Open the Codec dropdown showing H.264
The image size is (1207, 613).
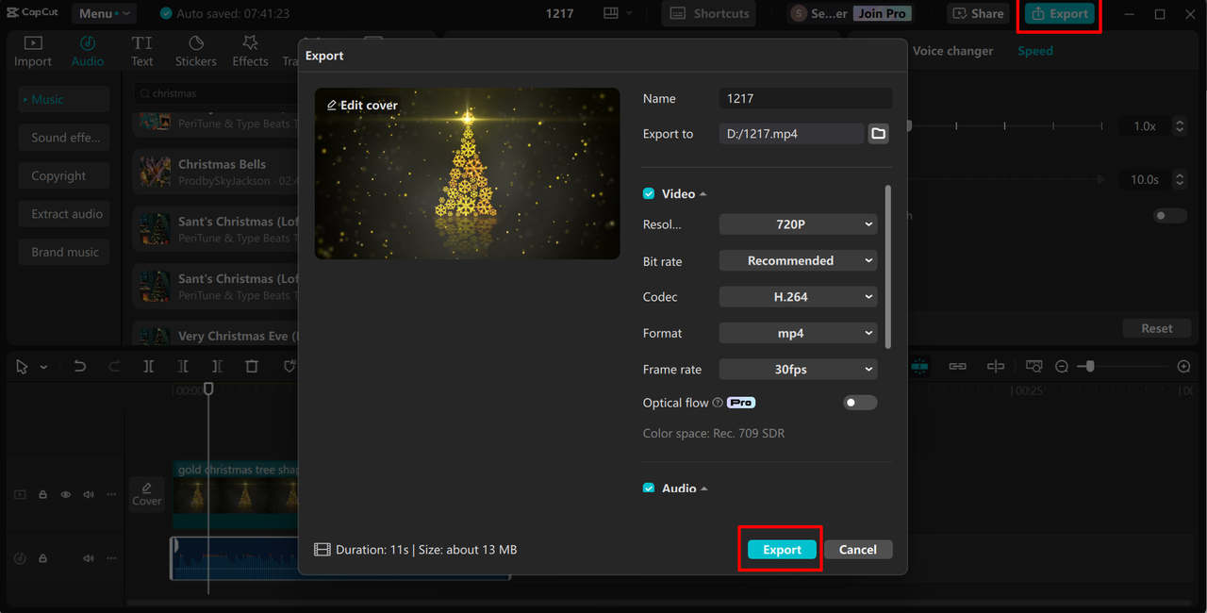tap(798, 297)
